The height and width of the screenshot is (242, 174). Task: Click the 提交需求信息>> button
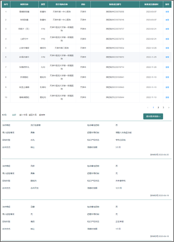coord(153,116)
